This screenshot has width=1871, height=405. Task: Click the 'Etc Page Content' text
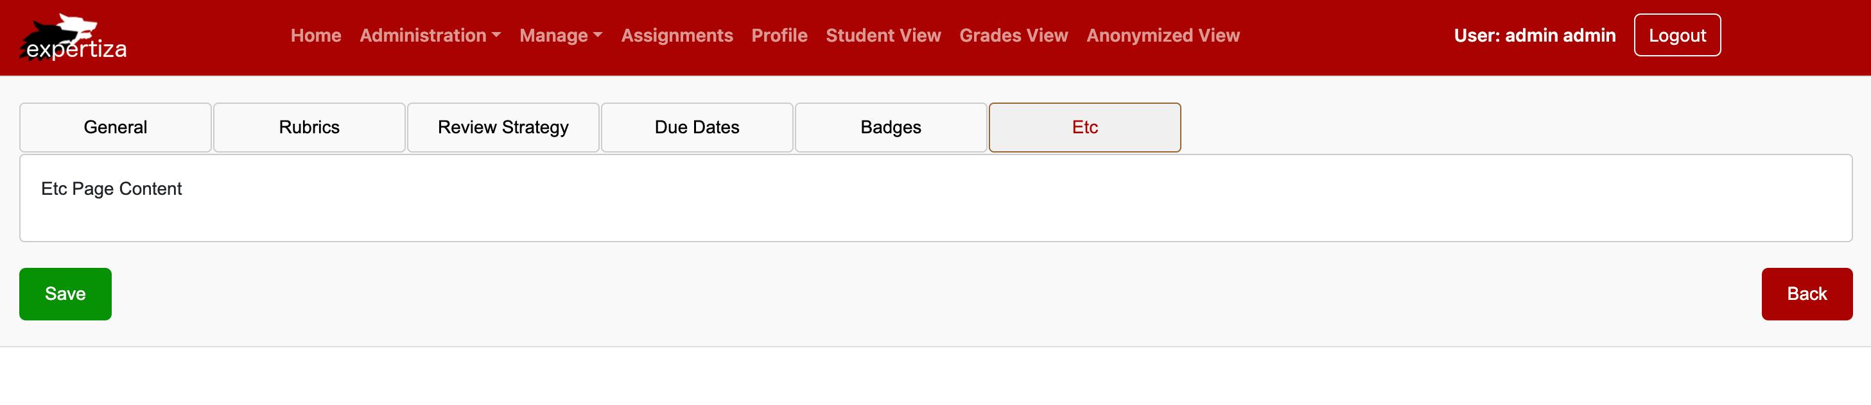111,189
